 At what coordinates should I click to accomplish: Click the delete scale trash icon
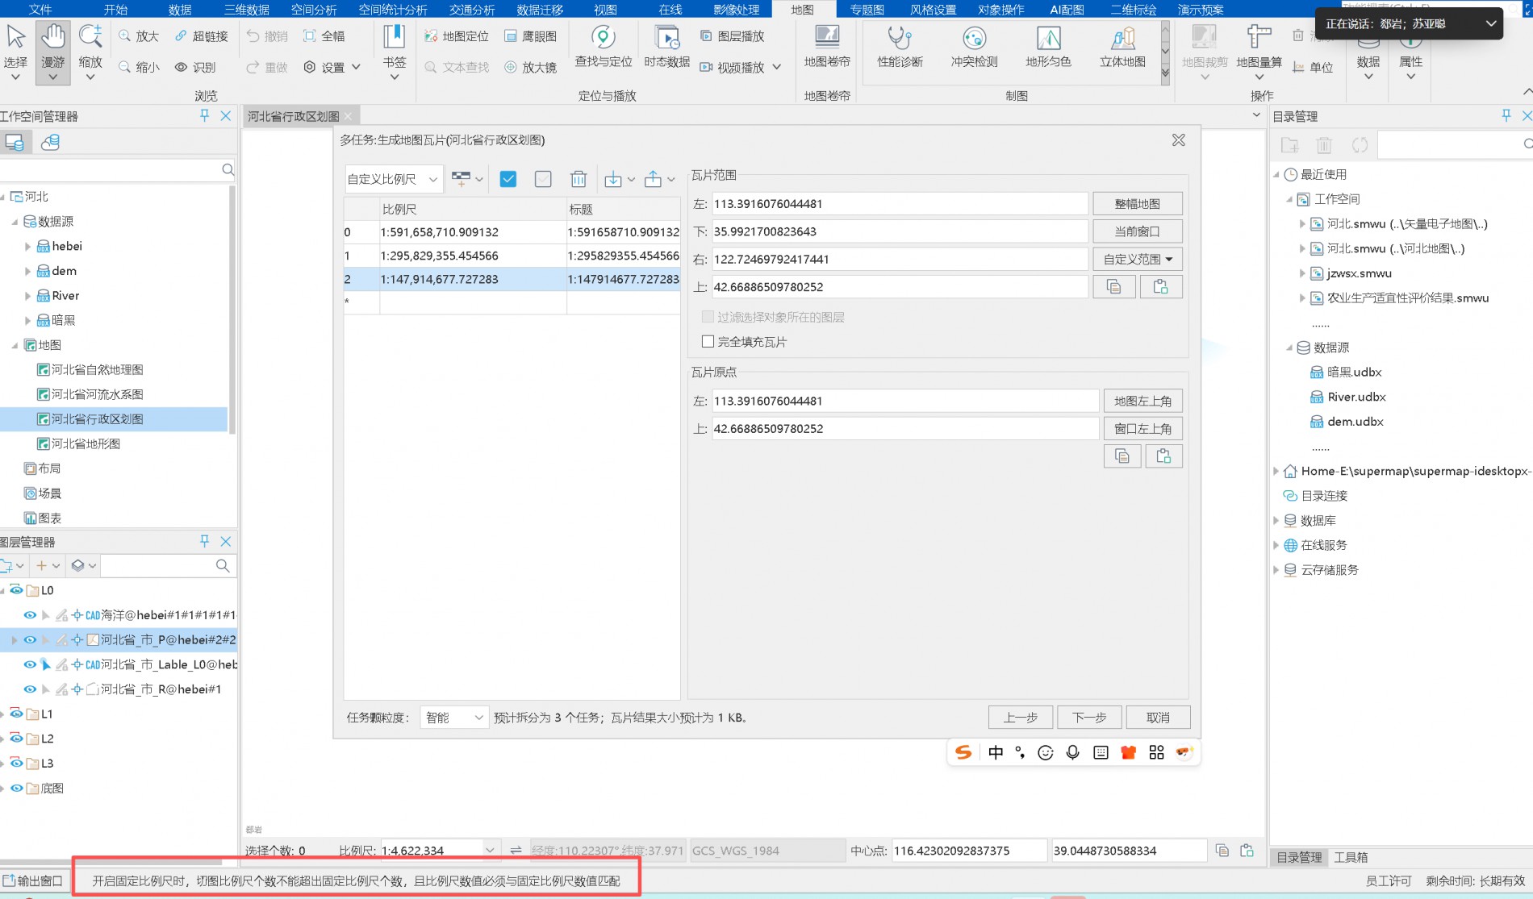click(578, 179)
